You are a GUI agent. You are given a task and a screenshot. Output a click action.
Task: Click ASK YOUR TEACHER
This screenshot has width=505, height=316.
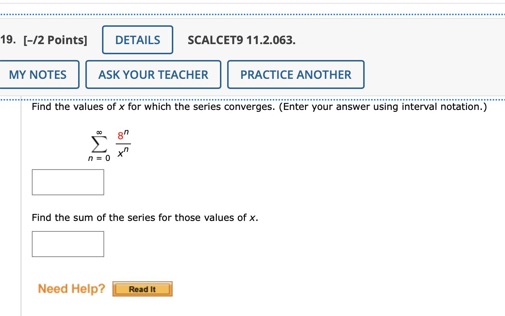click(x=153, y=74)
